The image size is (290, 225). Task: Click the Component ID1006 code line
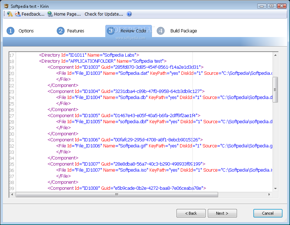click(125, 140)
